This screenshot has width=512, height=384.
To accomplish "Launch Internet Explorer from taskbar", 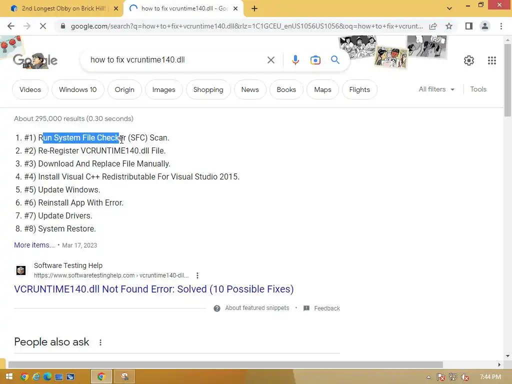I will 36,377.
